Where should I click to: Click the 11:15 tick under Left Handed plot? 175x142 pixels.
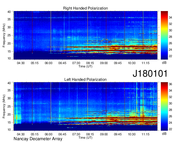(145, 134)
